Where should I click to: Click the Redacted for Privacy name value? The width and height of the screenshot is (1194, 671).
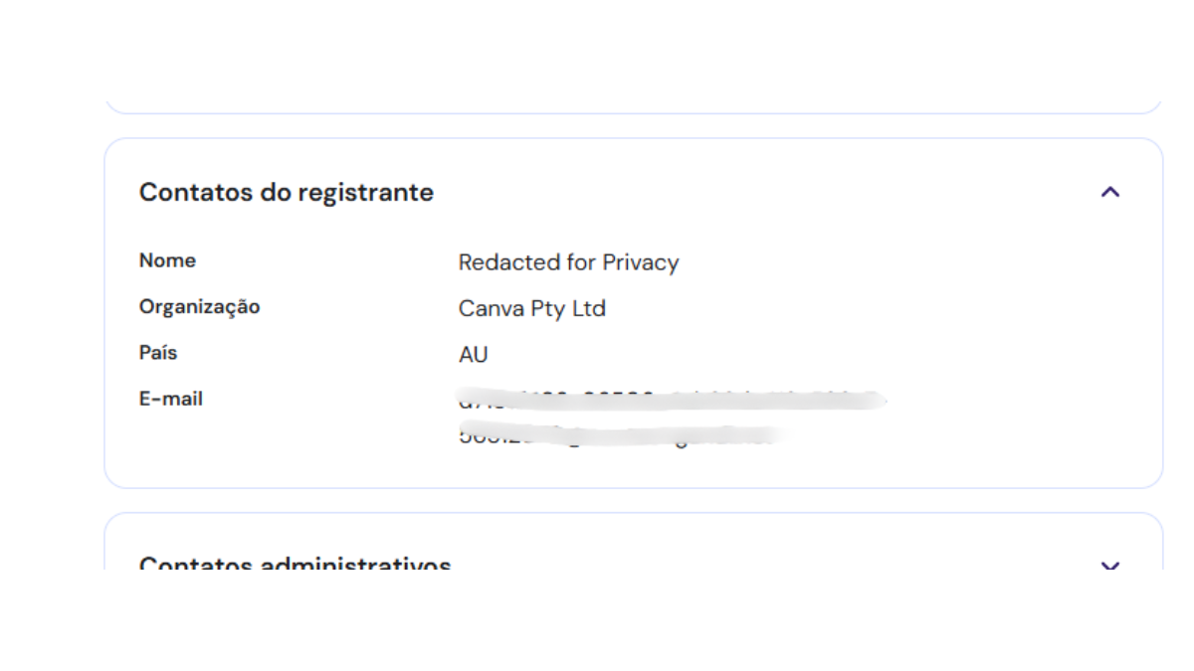[x=568, y=262]
